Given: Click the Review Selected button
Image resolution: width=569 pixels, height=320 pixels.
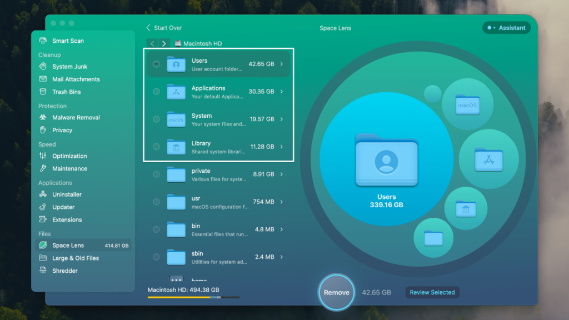Looking at the screenshot, I should pyautogui.click(x=432, y=292).
